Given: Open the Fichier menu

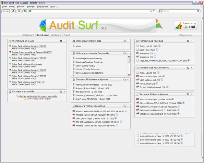Looking at the screenshot, I should point(4,7).
